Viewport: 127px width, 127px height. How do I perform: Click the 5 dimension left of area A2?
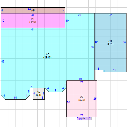29,91
